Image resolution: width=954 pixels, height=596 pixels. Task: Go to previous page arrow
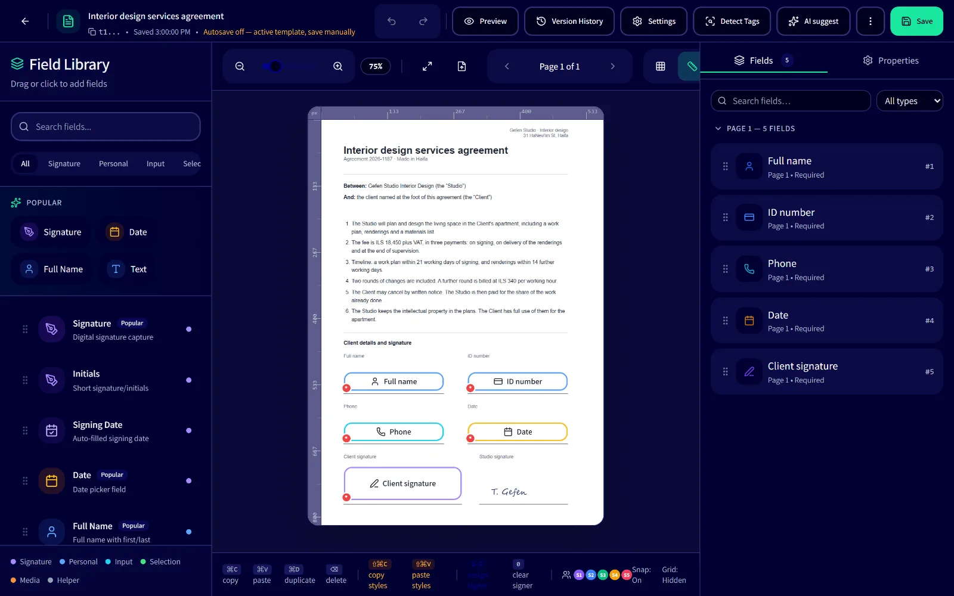[x=507, y=66]
